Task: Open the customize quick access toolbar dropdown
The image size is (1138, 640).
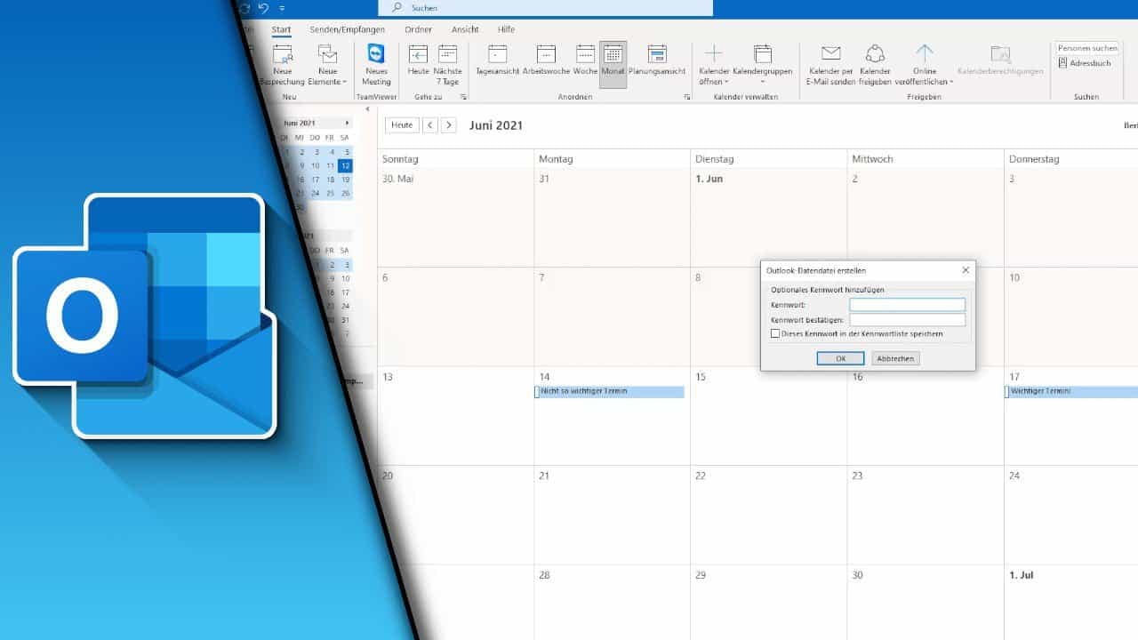Action: pos(283,8)
